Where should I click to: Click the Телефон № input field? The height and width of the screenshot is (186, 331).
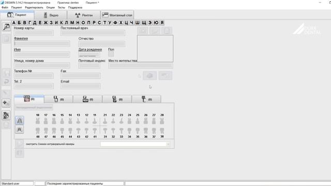tap(34, 76)
